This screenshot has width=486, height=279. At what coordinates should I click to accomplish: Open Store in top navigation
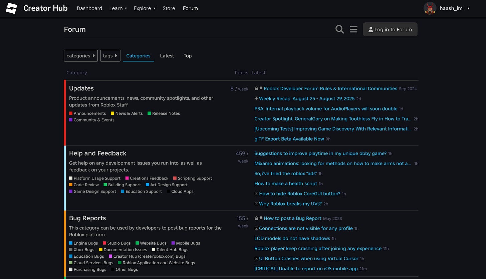(169, 8)
